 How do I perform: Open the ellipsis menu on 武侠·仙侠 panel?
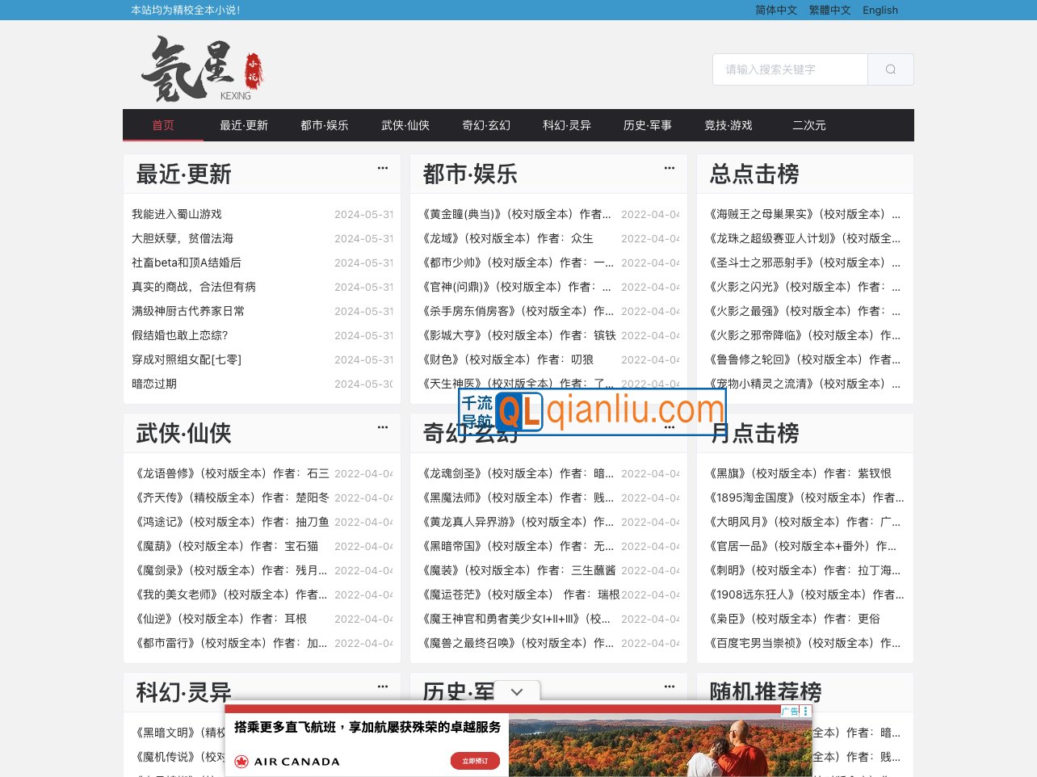382,427
